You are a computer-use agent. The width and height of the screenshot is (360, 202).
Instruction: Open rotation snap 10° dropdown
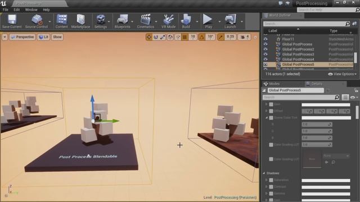210,37
